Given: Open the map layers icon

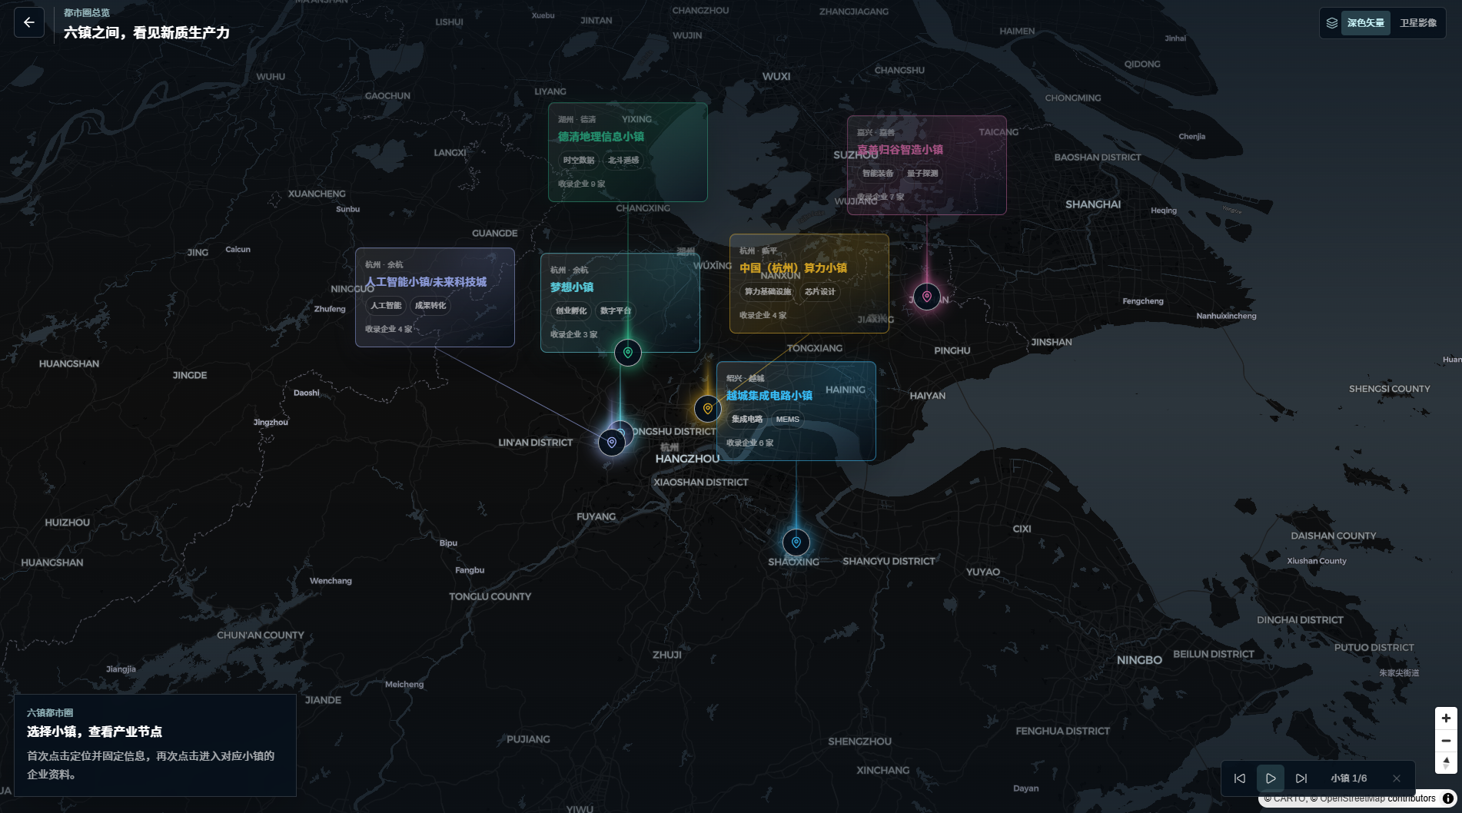Looking at the screenshot, I should pos(1332,23).
